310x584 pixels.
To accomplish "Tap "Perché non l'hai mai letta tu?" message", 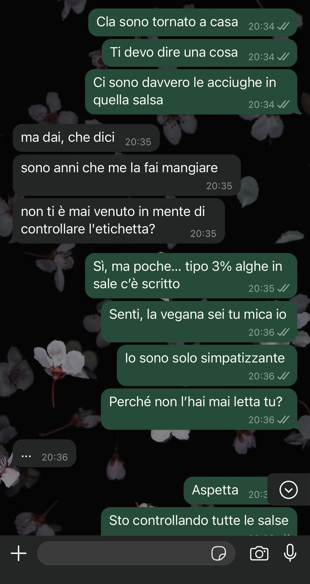I will (199, 409).
